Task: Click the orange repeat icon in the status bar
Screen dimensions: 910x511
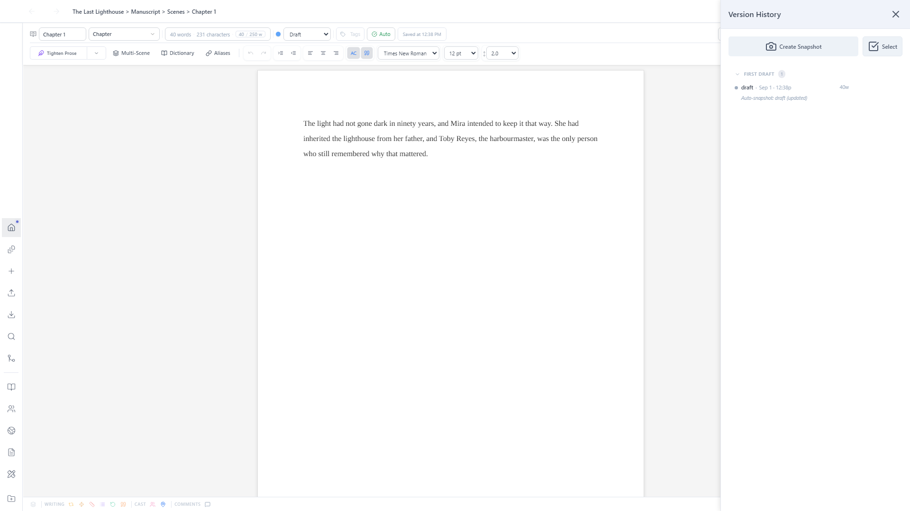Action: pyautogui.click(x=71, y=504)
